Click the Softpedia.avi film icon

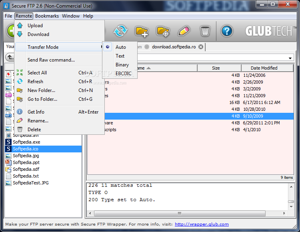click(x=8, y=135)
